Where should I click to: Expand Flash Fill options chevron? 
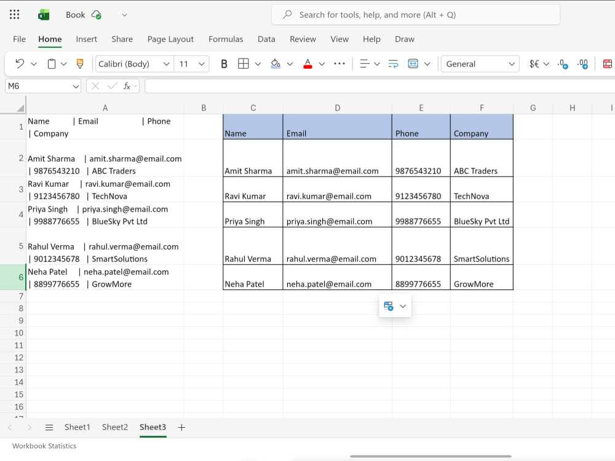[403, 306]
